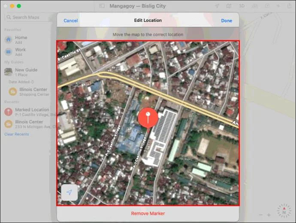Click the Search Maps field
This screenshot has width=296, height=223.
28,17
